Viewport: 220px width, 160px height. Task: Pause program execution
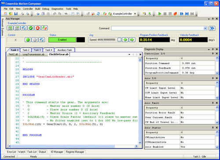tap(165, 14)
